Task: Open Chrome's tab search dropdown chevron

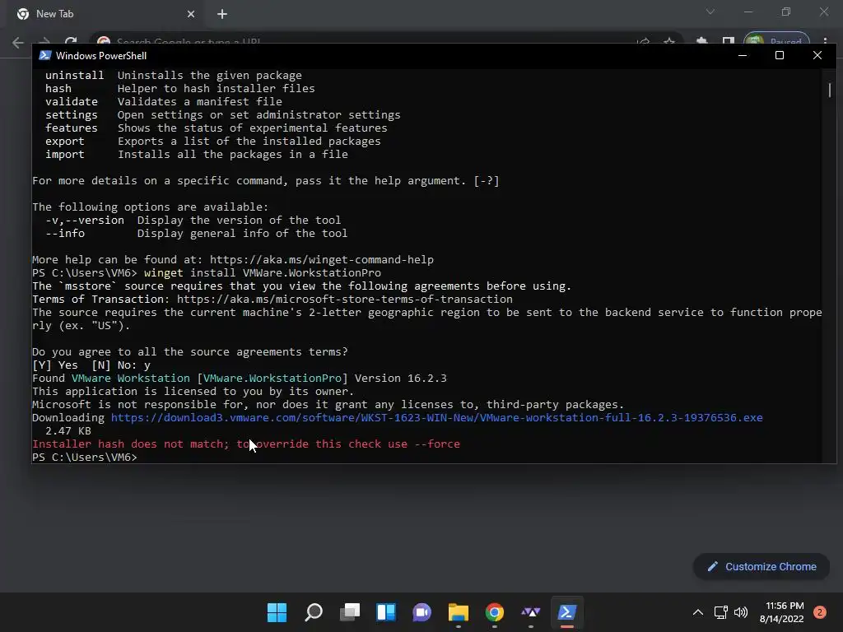Action: tap(710, 12)
